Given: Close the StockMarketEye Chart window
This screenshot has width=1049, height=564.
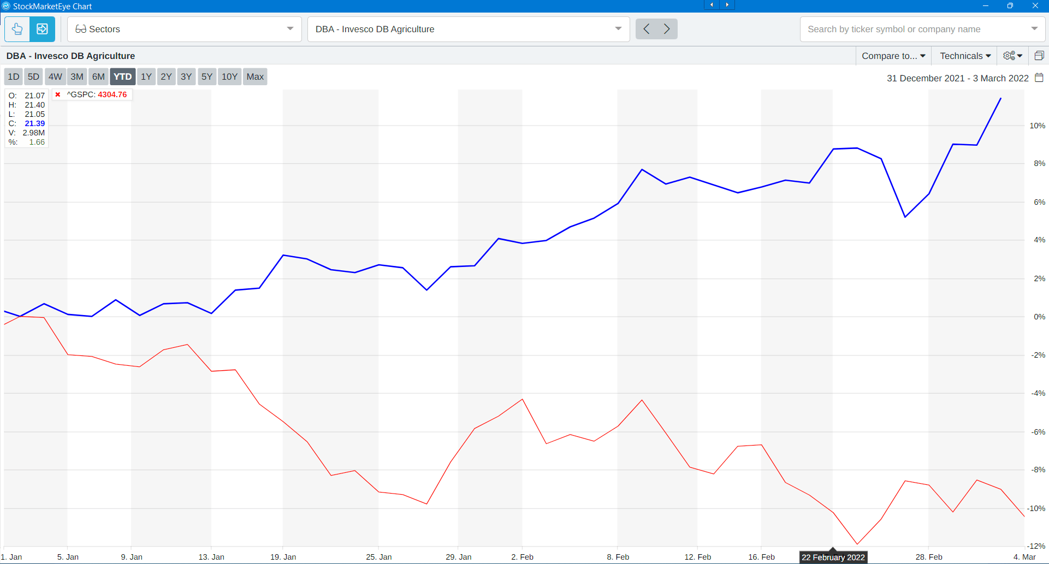Looking at the screenshot, I should coord(1035,6).
